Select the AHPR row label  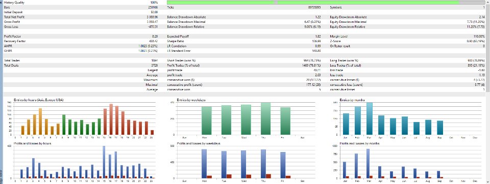click(8, 46)
